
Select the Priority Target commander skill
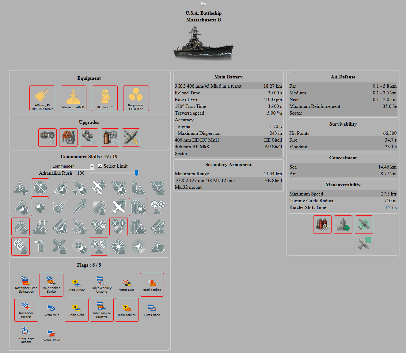coord(21,188)
